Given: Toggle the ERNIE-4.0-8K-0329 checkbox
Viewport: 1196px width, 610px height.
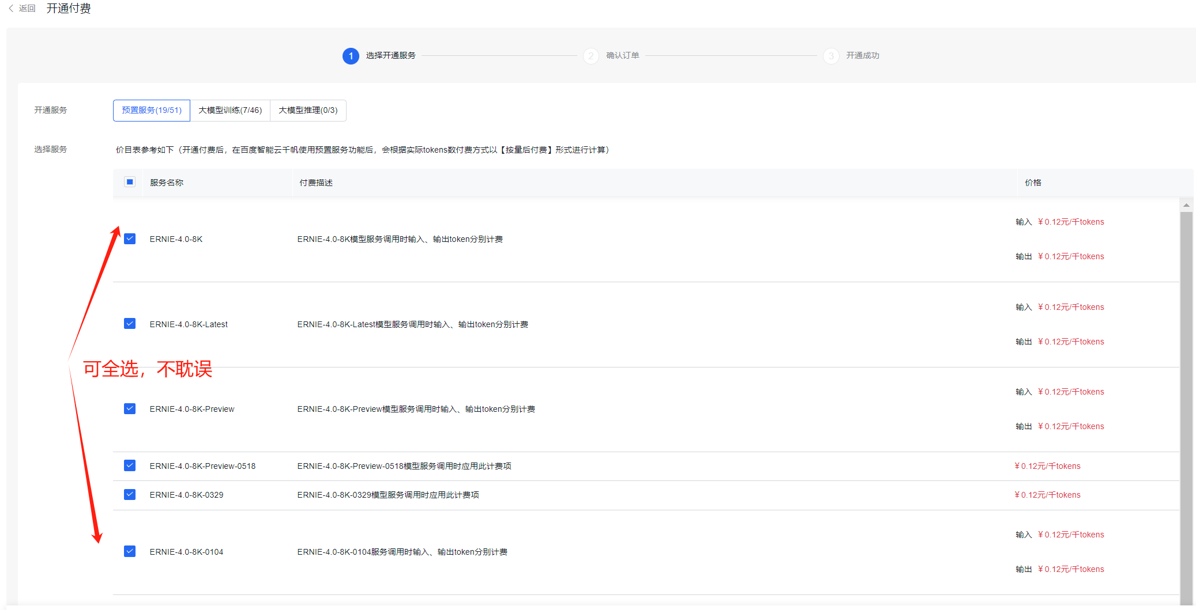Looking at the screenshot, I should coord(130,494).
